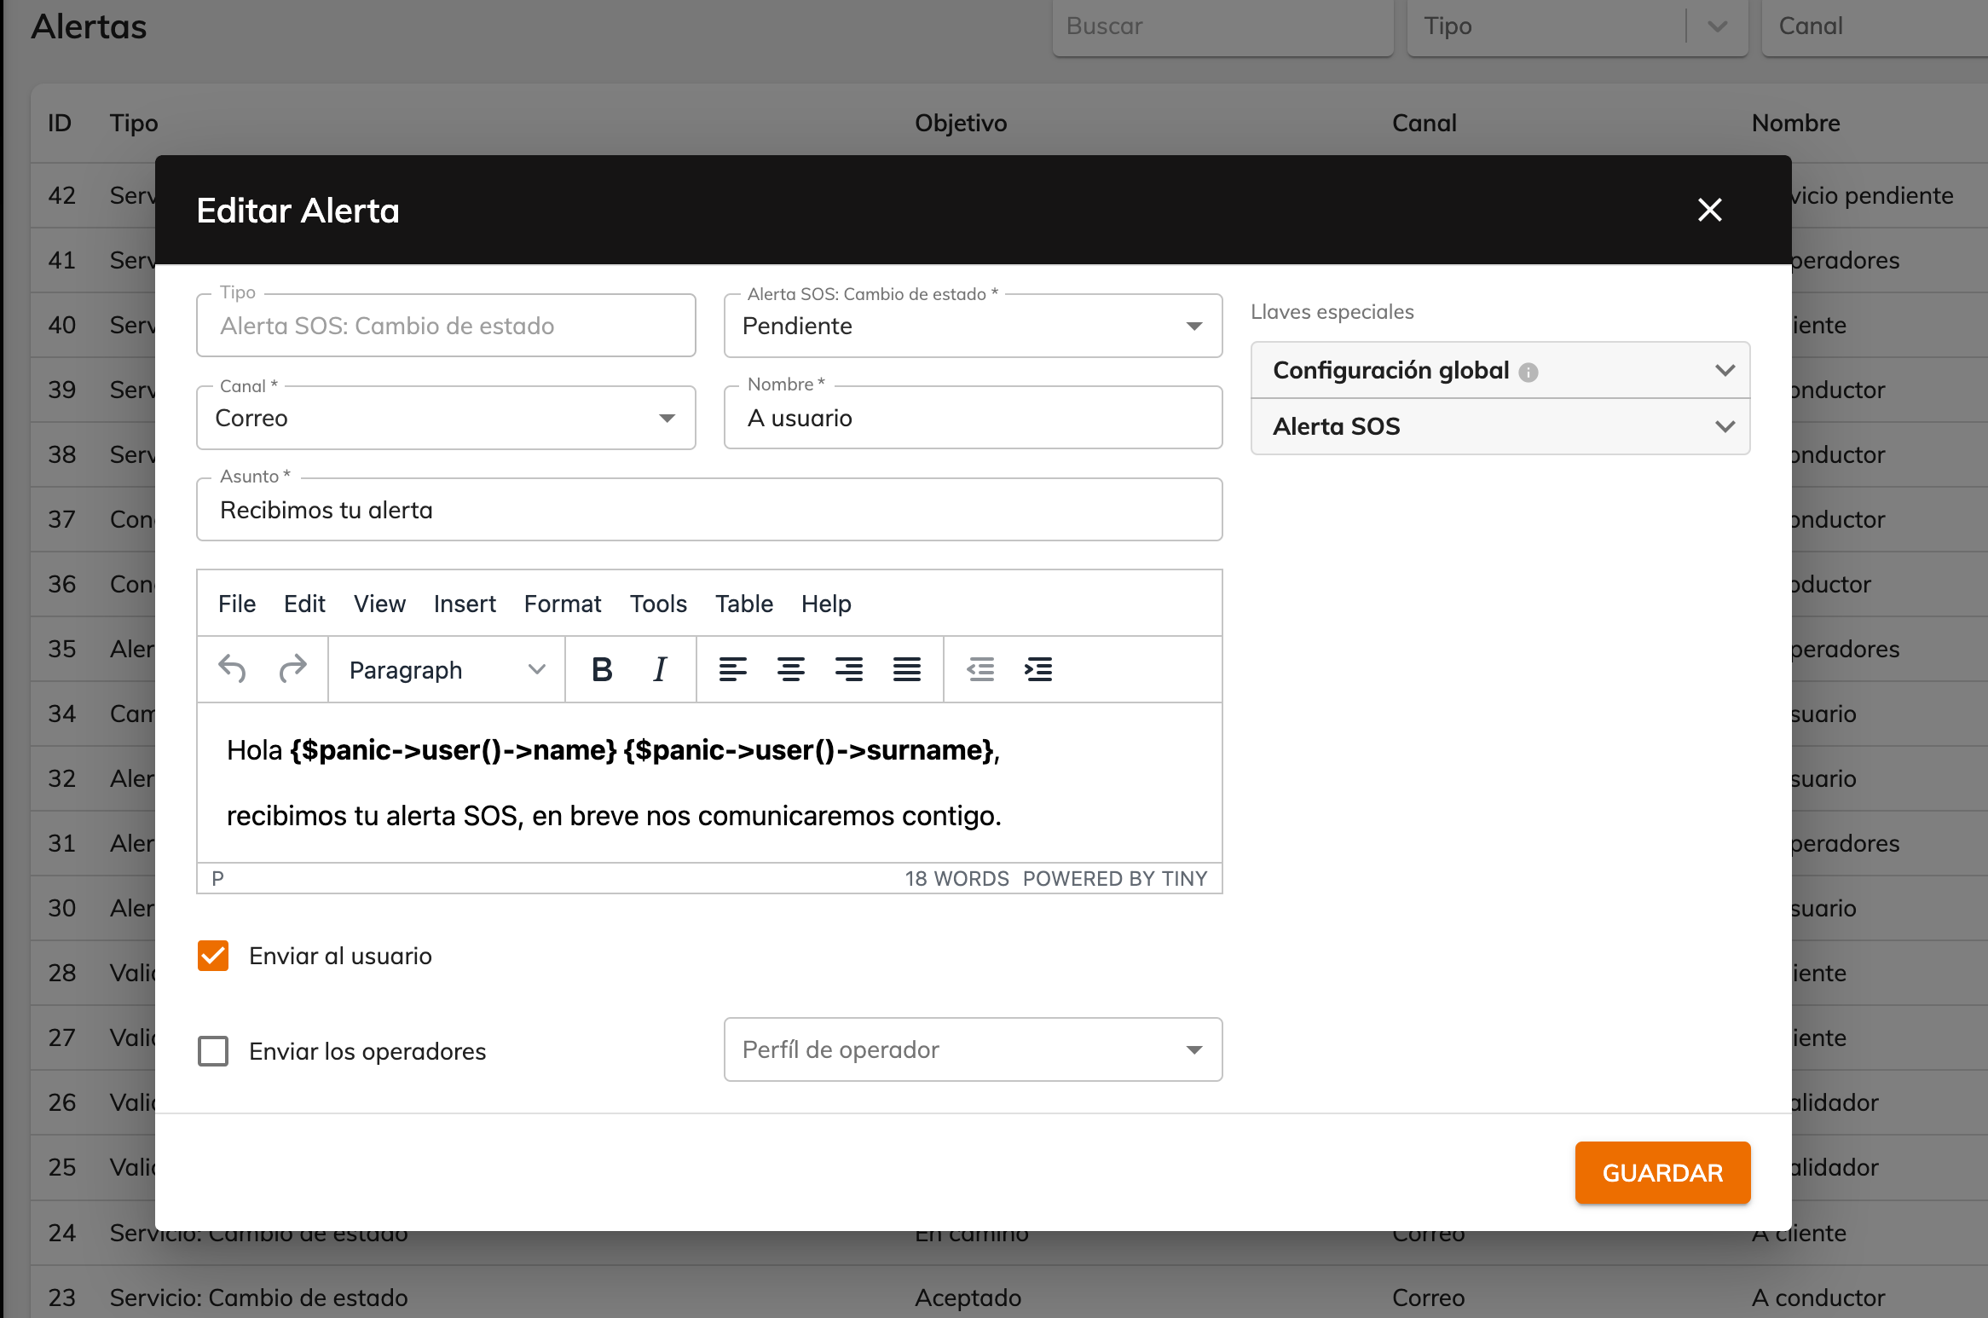Open the Paragraph style dropdown
Image resolution: width=1988 pixels, height=1318 pixels.
click(447, 669)
